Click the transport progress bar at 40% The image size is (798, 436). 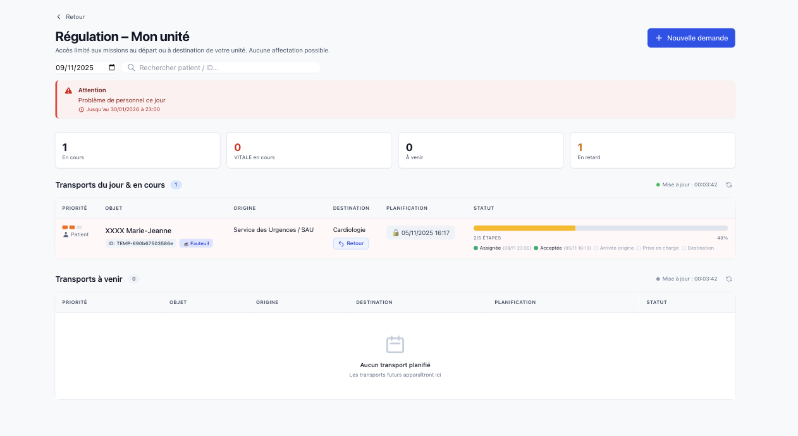(x=600, y=228)
